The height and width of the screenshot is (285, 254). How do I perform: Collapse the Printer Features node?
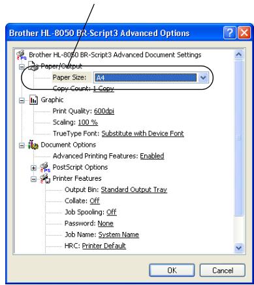[x=33, y=180]
